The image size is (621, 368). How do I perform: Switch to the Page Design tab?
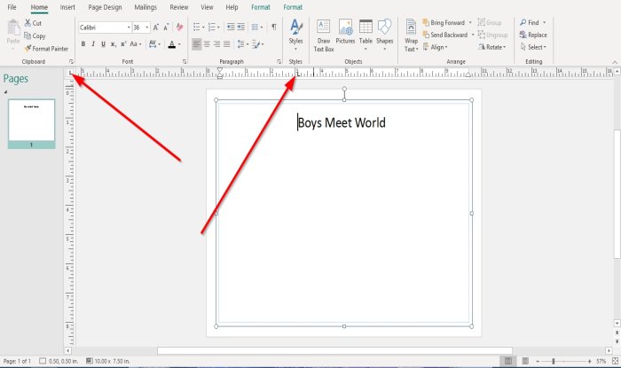(105, 7)
